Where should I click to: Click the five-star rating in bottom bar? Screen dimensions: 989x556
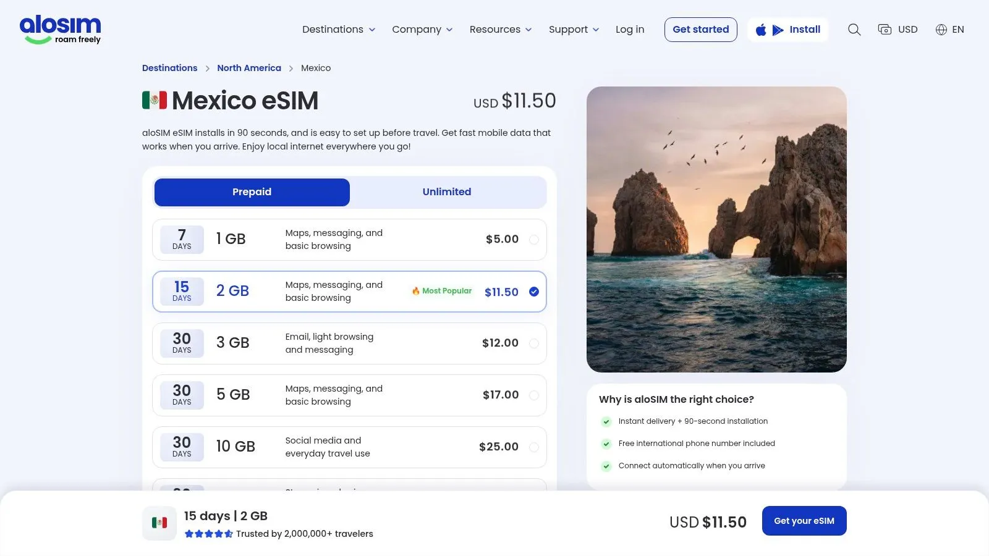tap(208, 534)
